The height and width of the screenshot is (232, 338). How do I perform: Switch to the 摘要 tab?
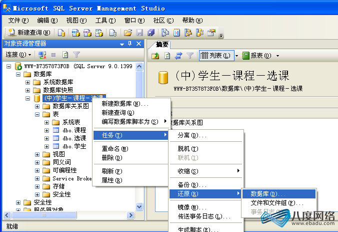162,45
